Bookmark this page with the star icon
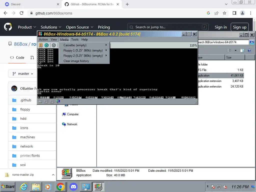 tap(224, 13)
